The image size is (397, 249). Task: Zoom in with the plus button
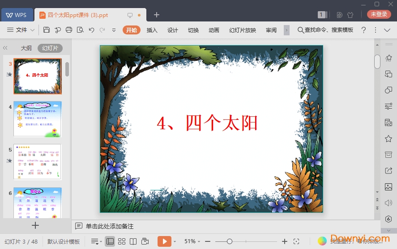[285, 241]
